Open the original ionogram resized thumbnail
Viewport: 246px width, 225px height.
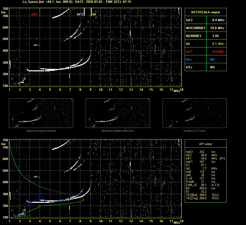click(x=41, y=113)
